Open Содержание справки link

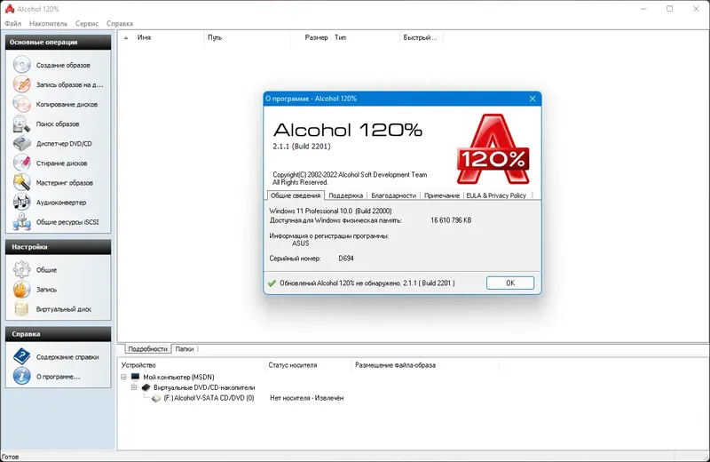tap(67, 357)
